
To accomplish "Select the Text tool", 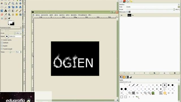I will coord(6,11).
